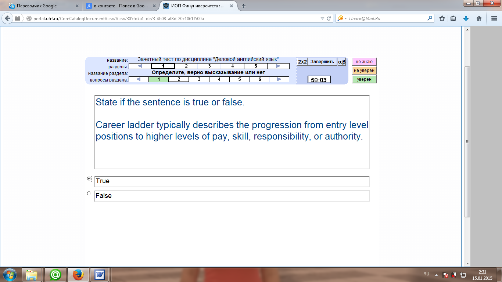Screen dimensions: 502x282
Task: Open the Downloads arrow icon
Action: point(466,18)
